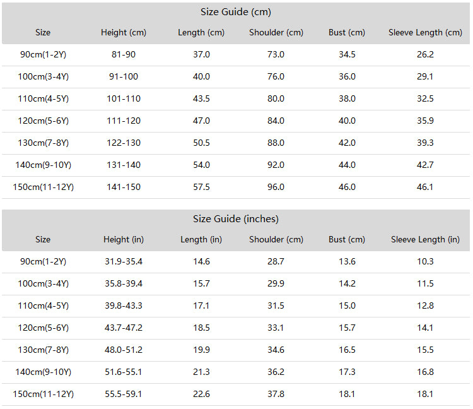Select the length value '43.5'
Image resolution: width=473 pixels, height=409 pixels.
point(201,98)
